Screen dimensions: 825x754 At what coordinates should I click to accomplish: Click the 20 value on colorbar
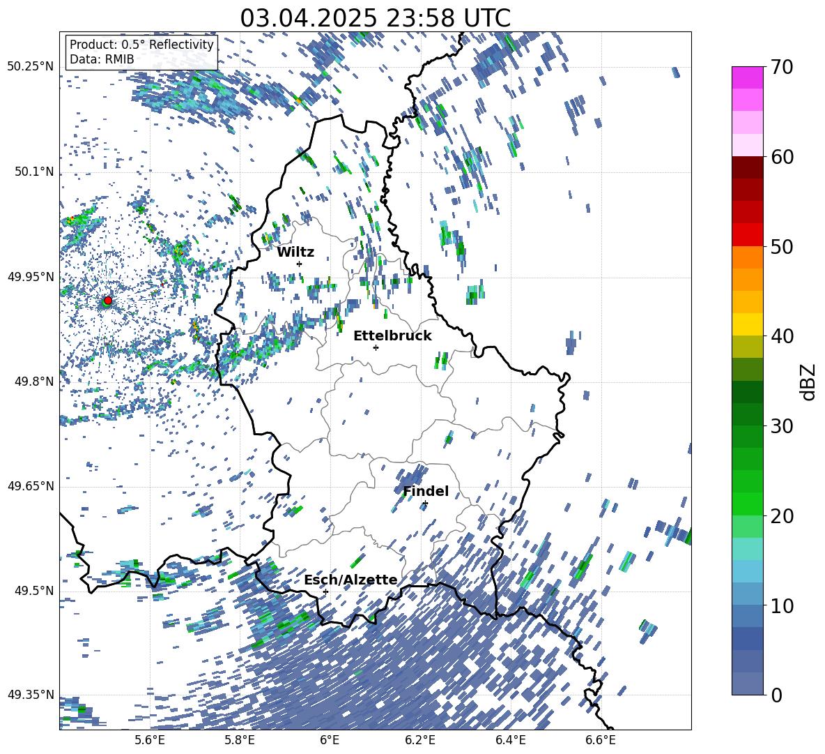[782, 515]
